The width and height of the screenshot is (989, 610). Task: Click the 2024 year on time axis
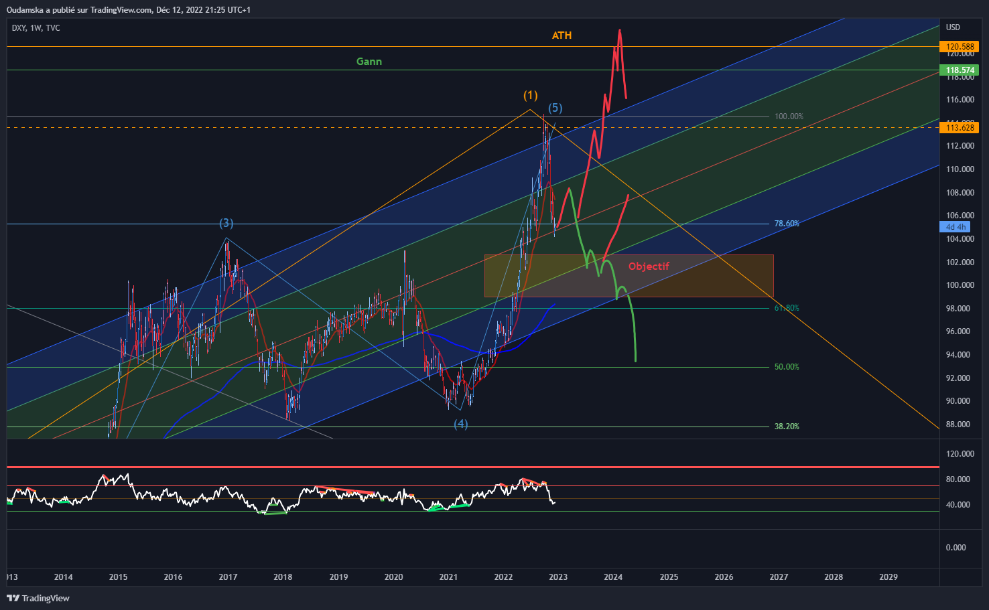tap(613, 577)
